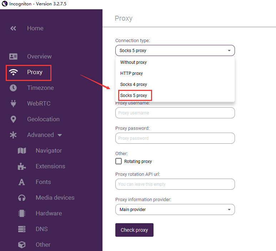The image size is (276, 251).
Task: Click the Geolocation pin icon
Action: (13, 119)
